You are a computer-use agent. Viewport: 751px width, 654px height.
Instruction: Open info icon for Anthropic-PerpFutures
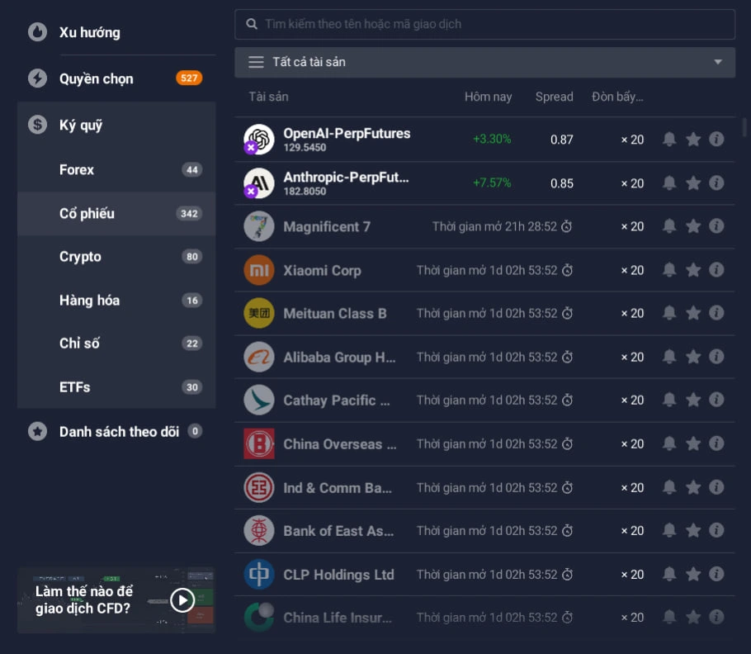tap(716, 183)
